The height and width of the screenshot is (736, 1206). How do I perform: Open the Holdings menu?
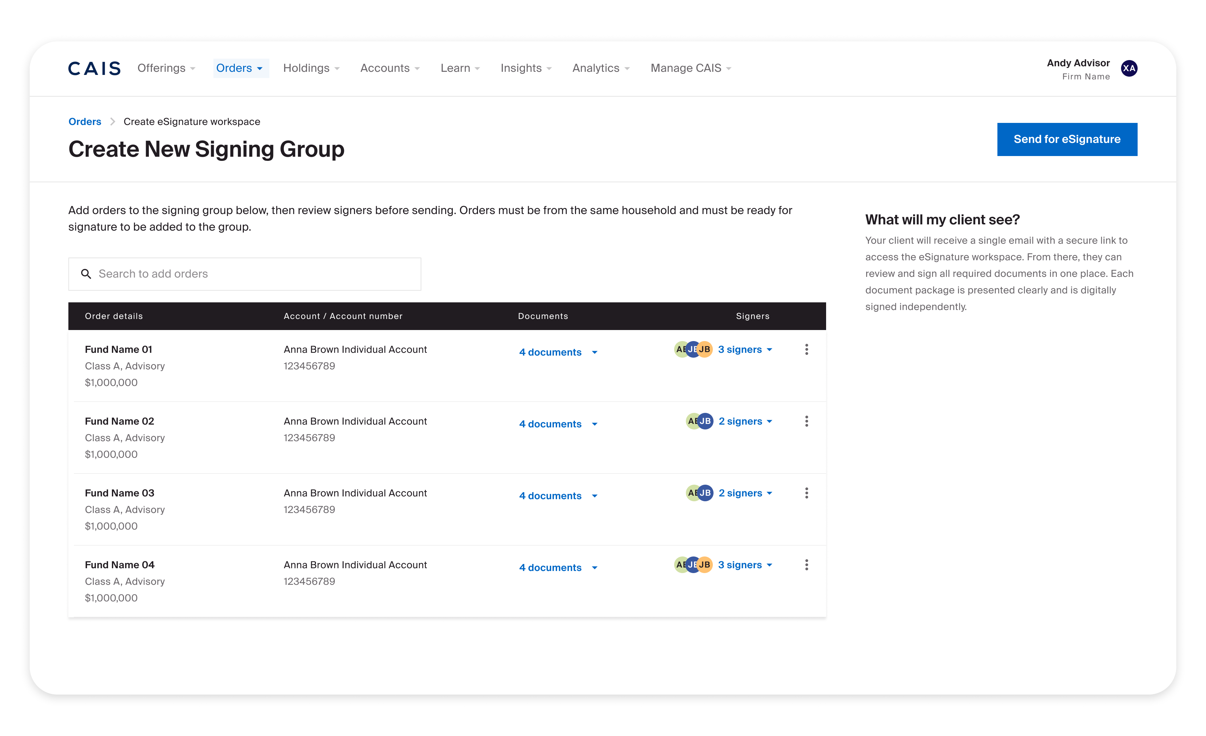pyautogui.click(x=311, y=68)
